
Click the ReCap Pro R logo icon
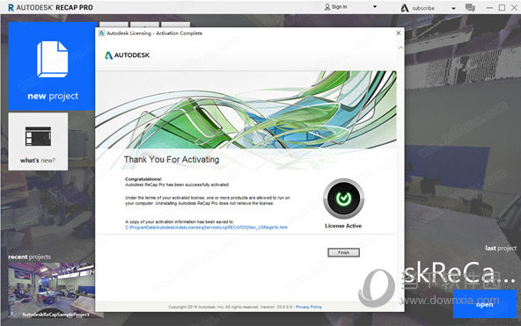[x=11, y=7]
